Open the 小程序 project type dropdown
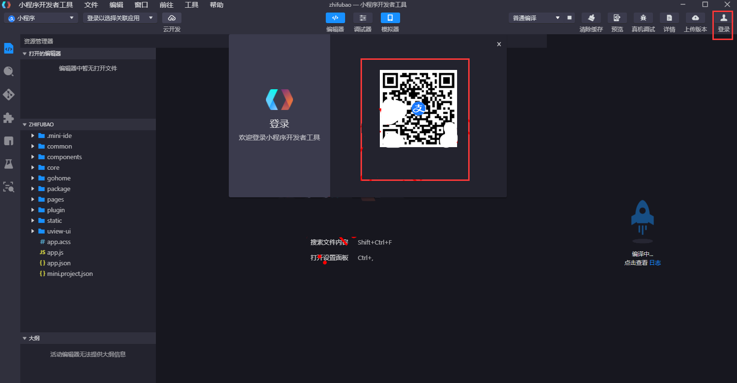Viewport: 737px width, 383px height. [41, 18]
